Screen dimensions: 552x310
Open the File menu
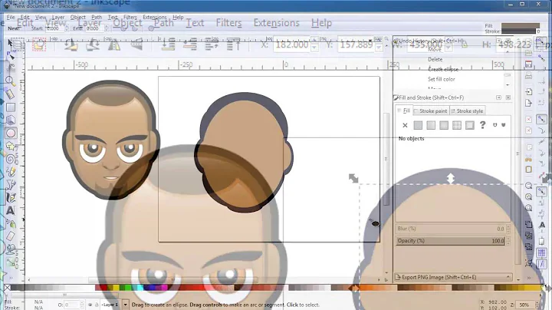[11, 17]
